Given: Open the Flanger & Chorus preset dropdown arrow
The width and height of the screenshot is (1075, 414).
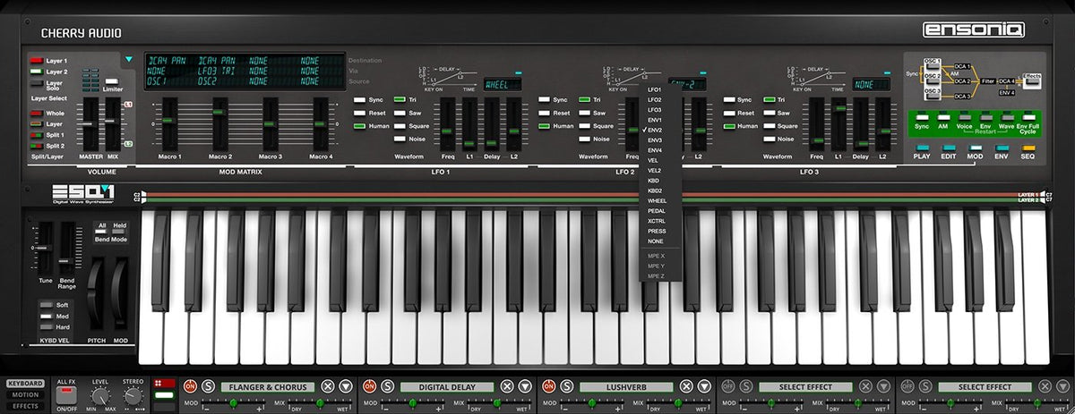Looking at the screenshot, I should pyautogui.click(x=346, y=386).
